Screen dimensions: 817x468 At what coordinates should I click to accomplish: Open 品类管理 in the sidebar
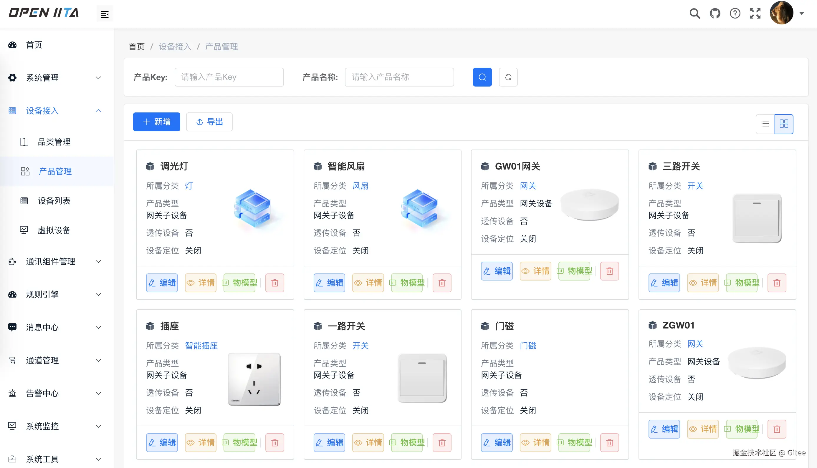tap(54, 142)
